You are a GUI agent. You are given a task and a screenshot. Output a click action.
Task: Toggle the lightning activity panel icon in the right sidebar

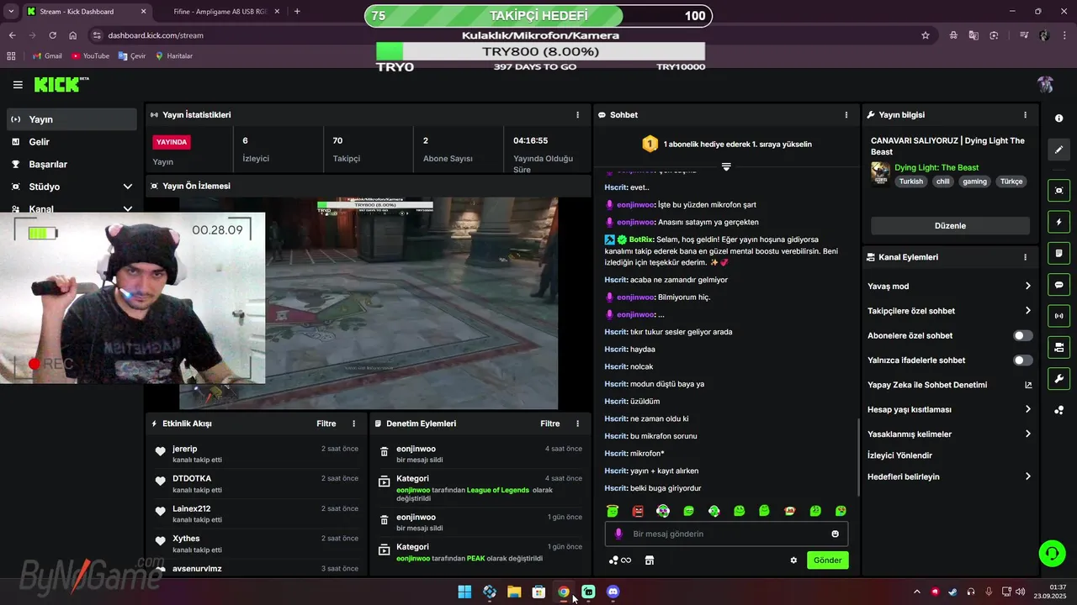click(x=1058, y=222)
